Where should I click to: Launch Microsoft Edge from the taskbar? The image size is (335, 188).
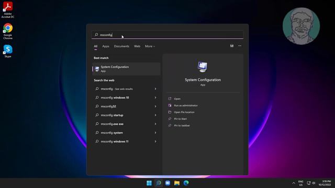click(186, 183)
